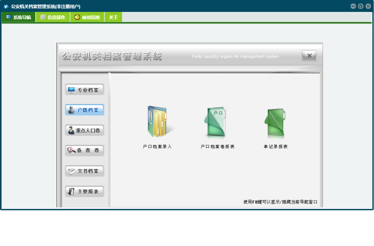The width and height of the screenshot is (374, 246).
Task: Open the 备查卷 sidebar category
Action: [84, 150]
